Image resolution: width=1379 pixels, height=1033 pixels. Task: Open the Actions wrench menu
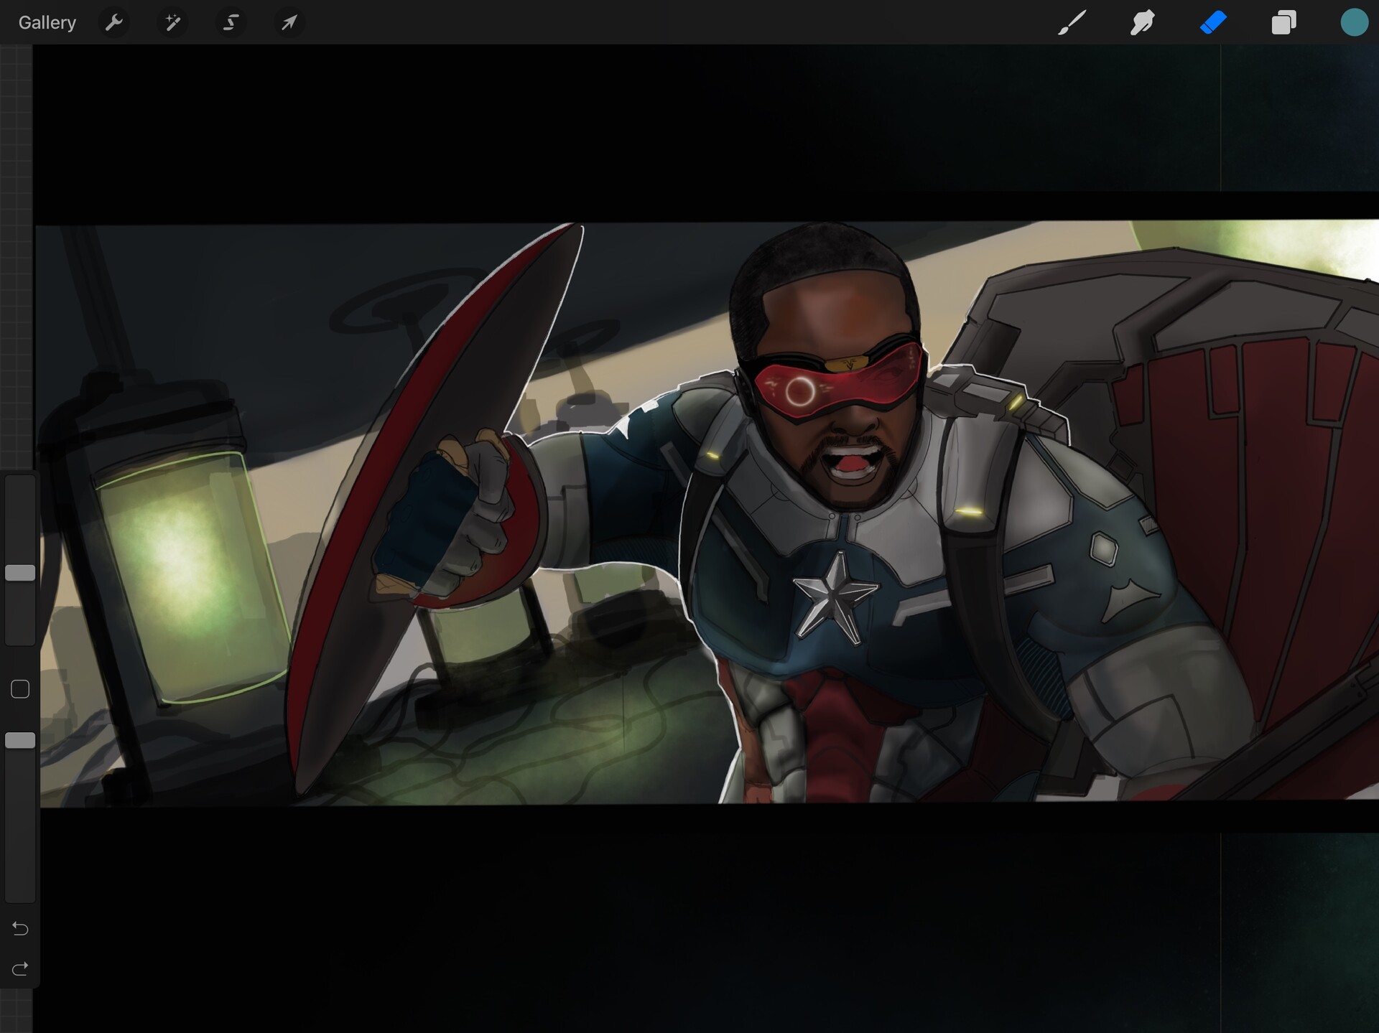(113, 22)
